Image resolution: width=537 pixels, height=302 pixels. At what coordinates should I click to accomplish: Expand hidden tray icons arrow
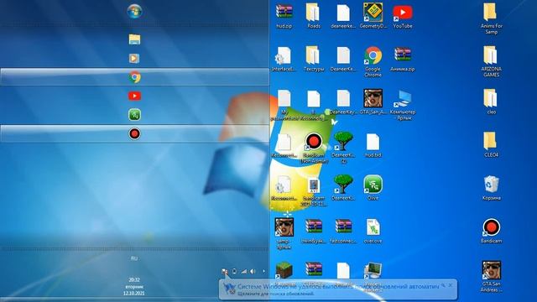263,271
